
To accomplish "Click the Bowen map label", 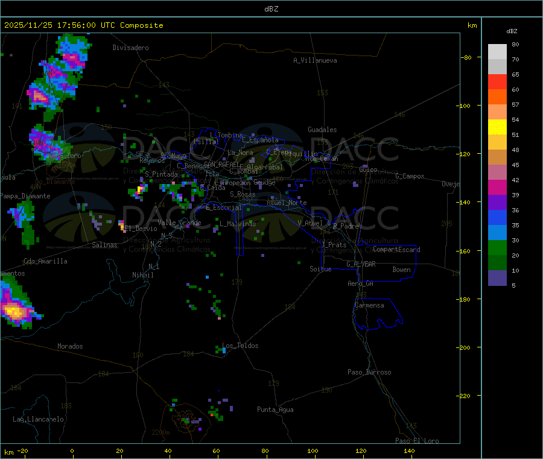I will pyautogui.click(x=402, y=270).
